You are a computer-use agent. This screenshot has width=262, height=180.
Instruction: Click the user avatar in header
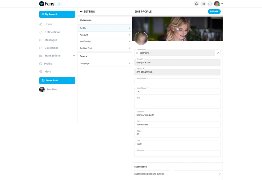click(217, 4)
